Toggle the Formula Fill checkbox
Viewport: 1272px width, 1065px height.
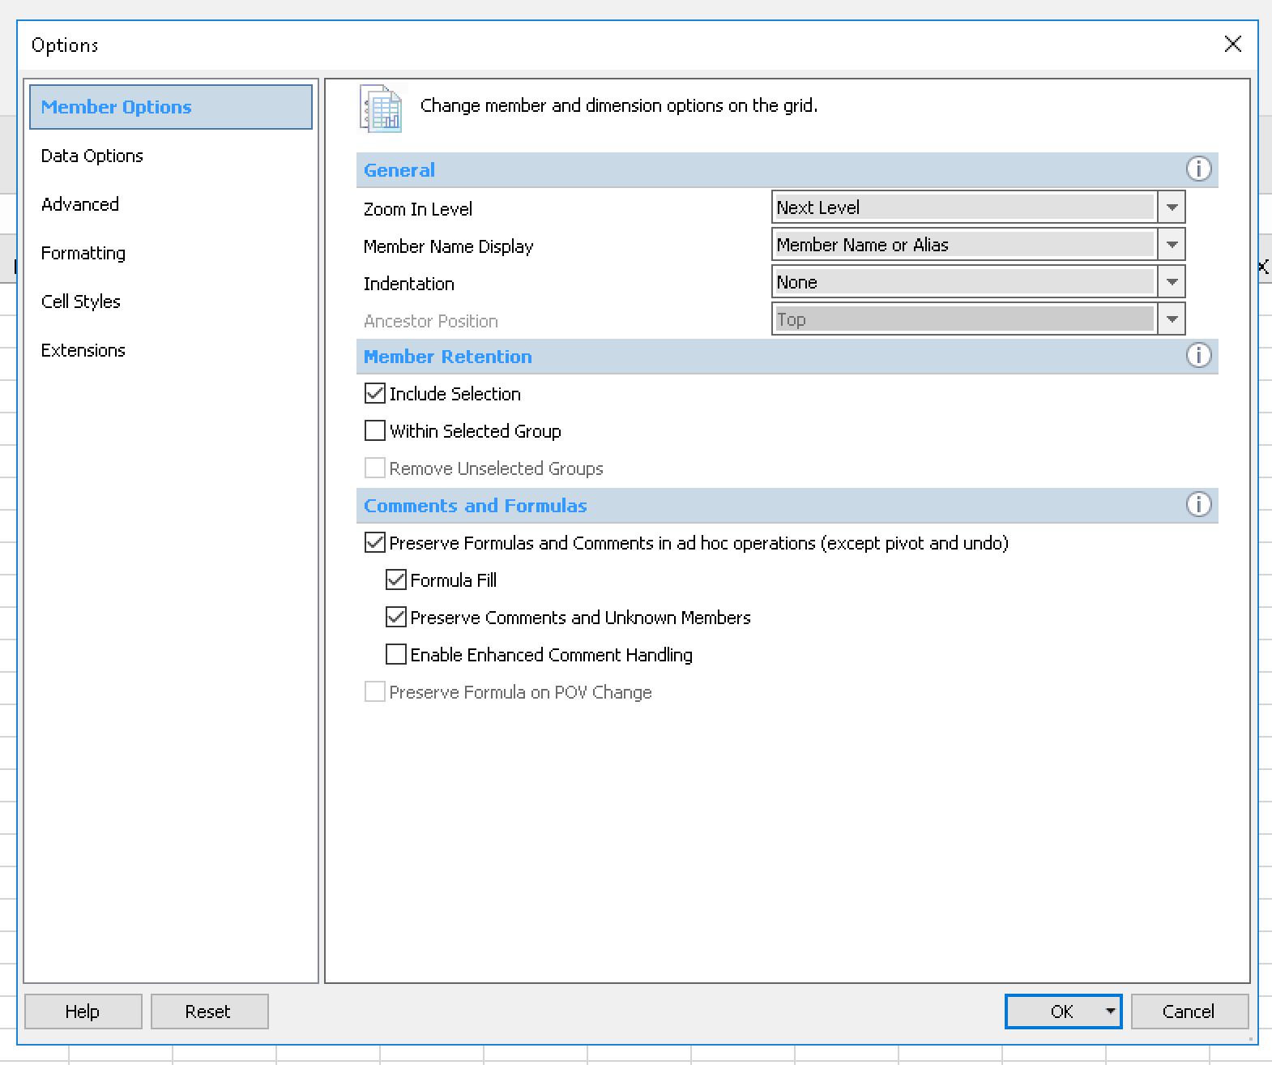tap(395, 580)
